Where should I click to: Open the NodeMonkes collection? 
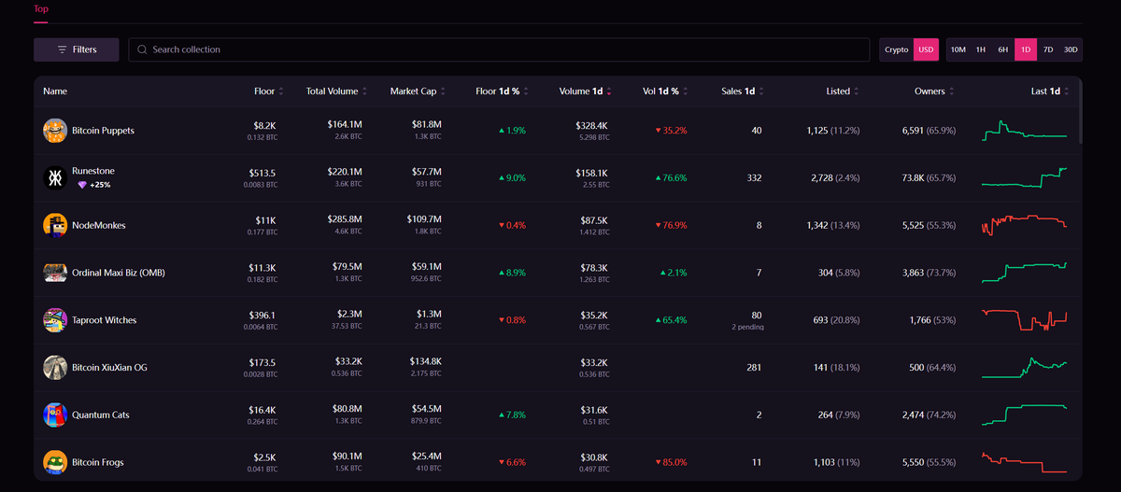[x=98, y=225]
